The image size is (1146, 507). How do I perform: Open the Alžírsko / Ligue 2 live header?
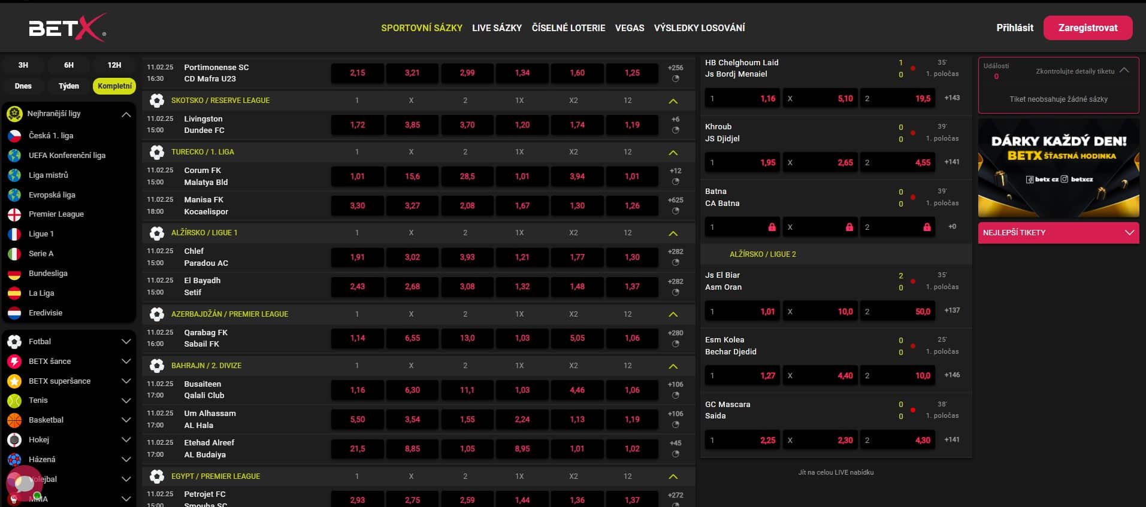coord(836,254)
